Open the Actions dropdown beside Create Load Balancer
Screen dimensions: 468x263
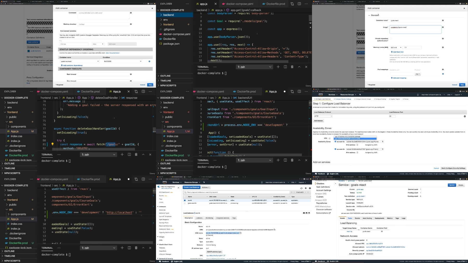205,187
